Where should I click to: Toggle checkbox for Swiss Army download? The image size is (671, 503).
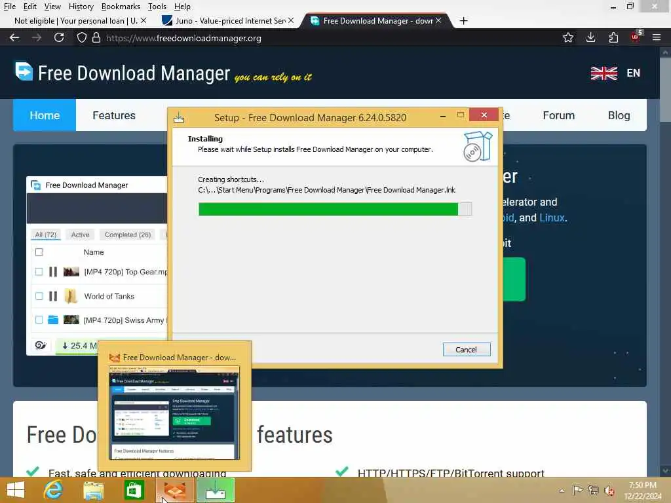[39, 320]
